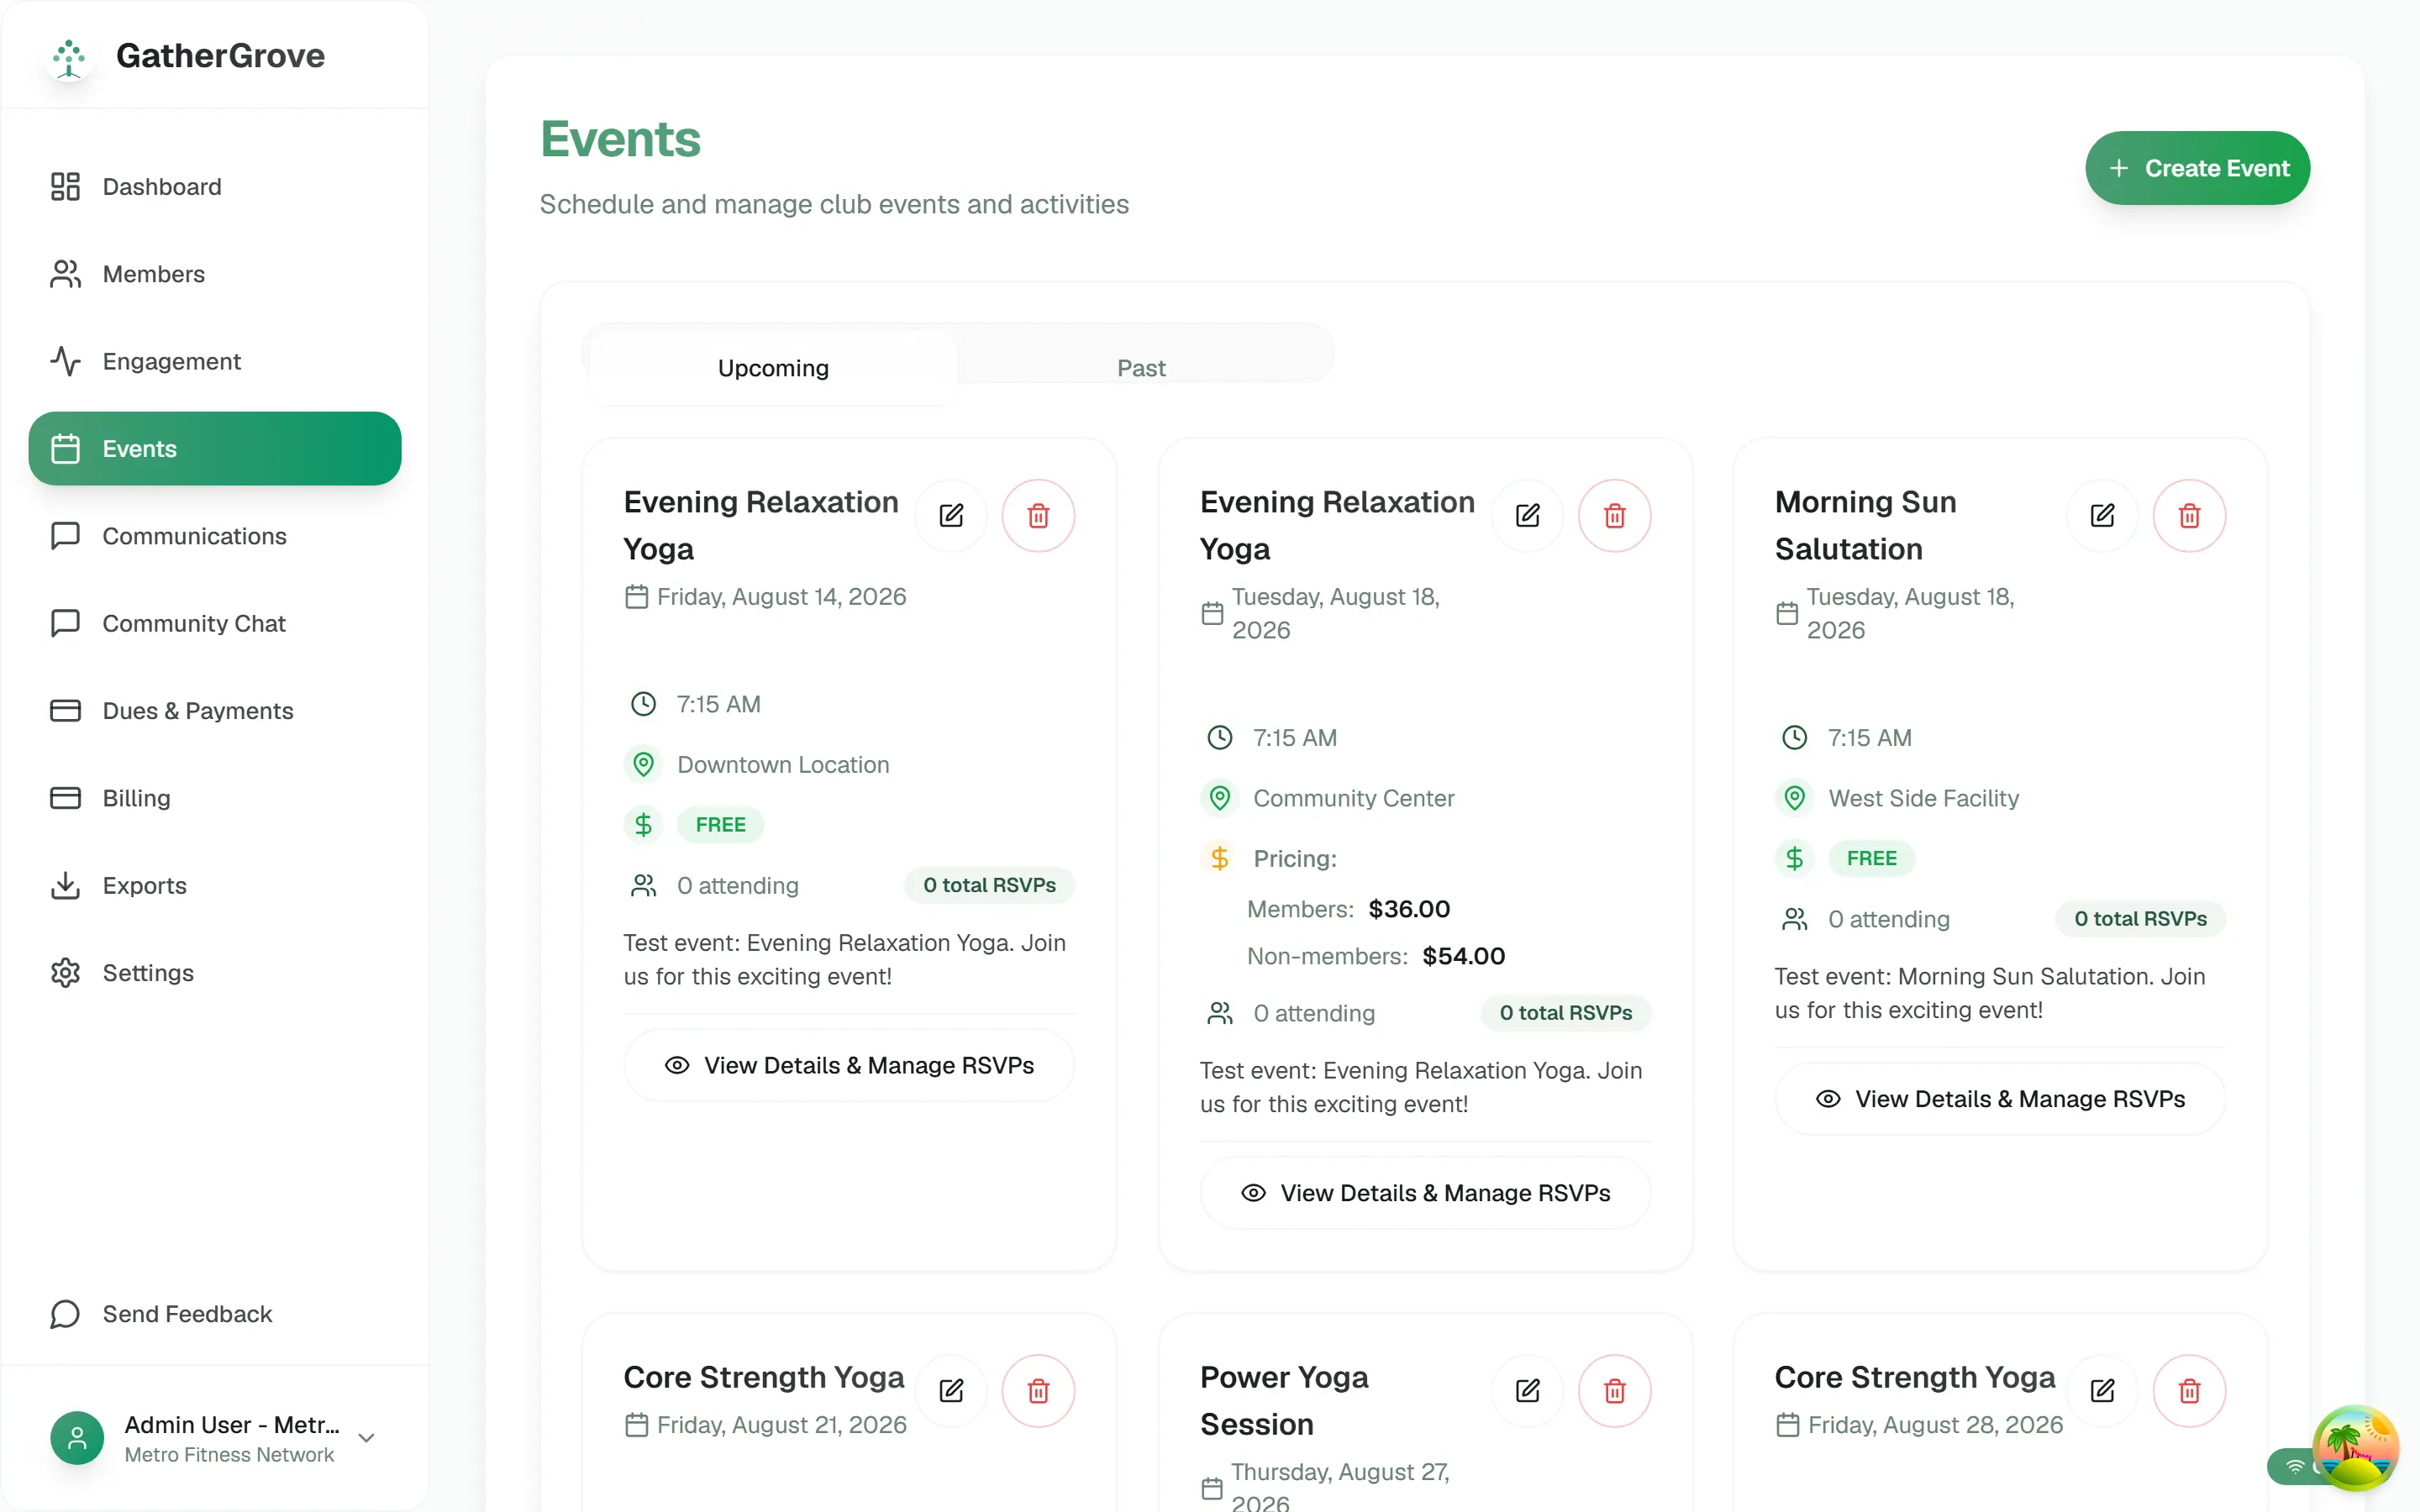Expand the Admin User account chevron
The width and height of the screenshot is (2420, 1512).
point(367,1438)
